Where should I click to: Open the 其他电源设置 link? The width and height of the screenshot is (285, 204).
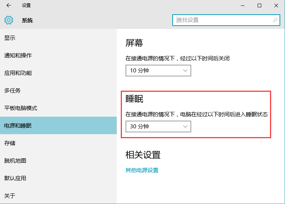[142, 170]
